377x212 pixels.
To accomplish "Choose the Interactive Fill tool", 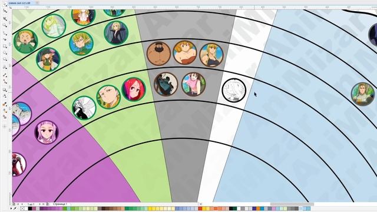I will (x=5, y=111).
